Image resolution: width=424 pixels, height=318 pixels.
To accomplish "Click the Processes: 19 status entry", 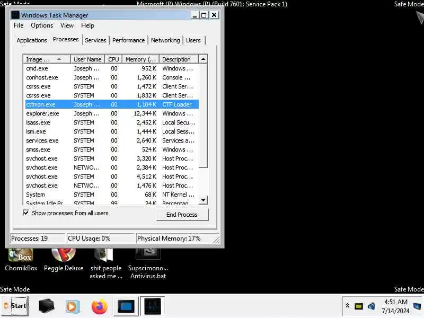I will [x=38, y=238].
